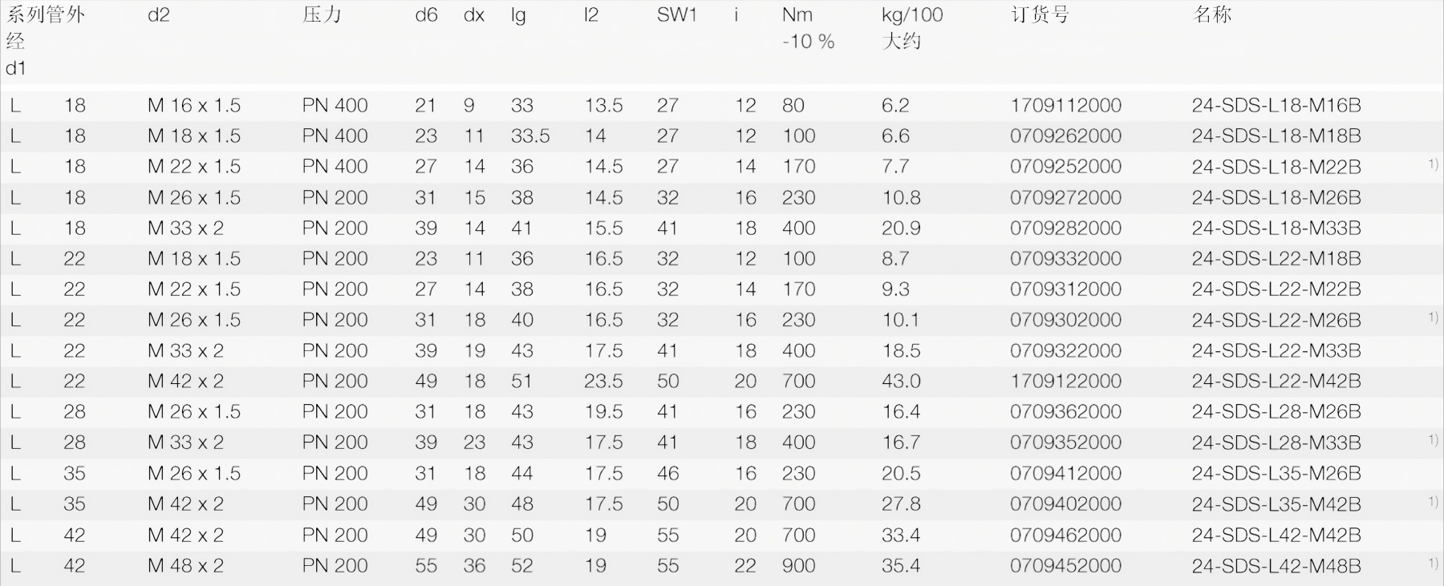Click the kg/100 column header
The width and height of the screenshot is (1444, 586).
tap(912, 15)
